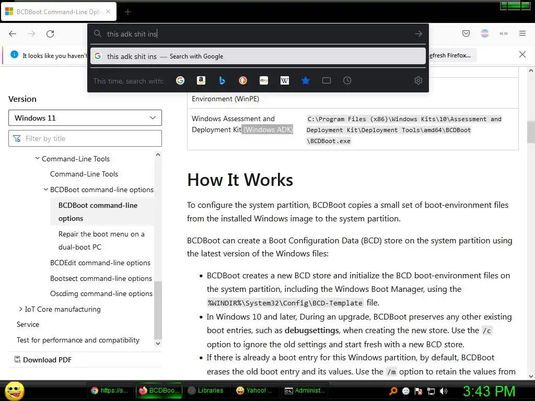Switch to the Chrome taskbar window
535x401 pixels.
(x=110, y=391)
